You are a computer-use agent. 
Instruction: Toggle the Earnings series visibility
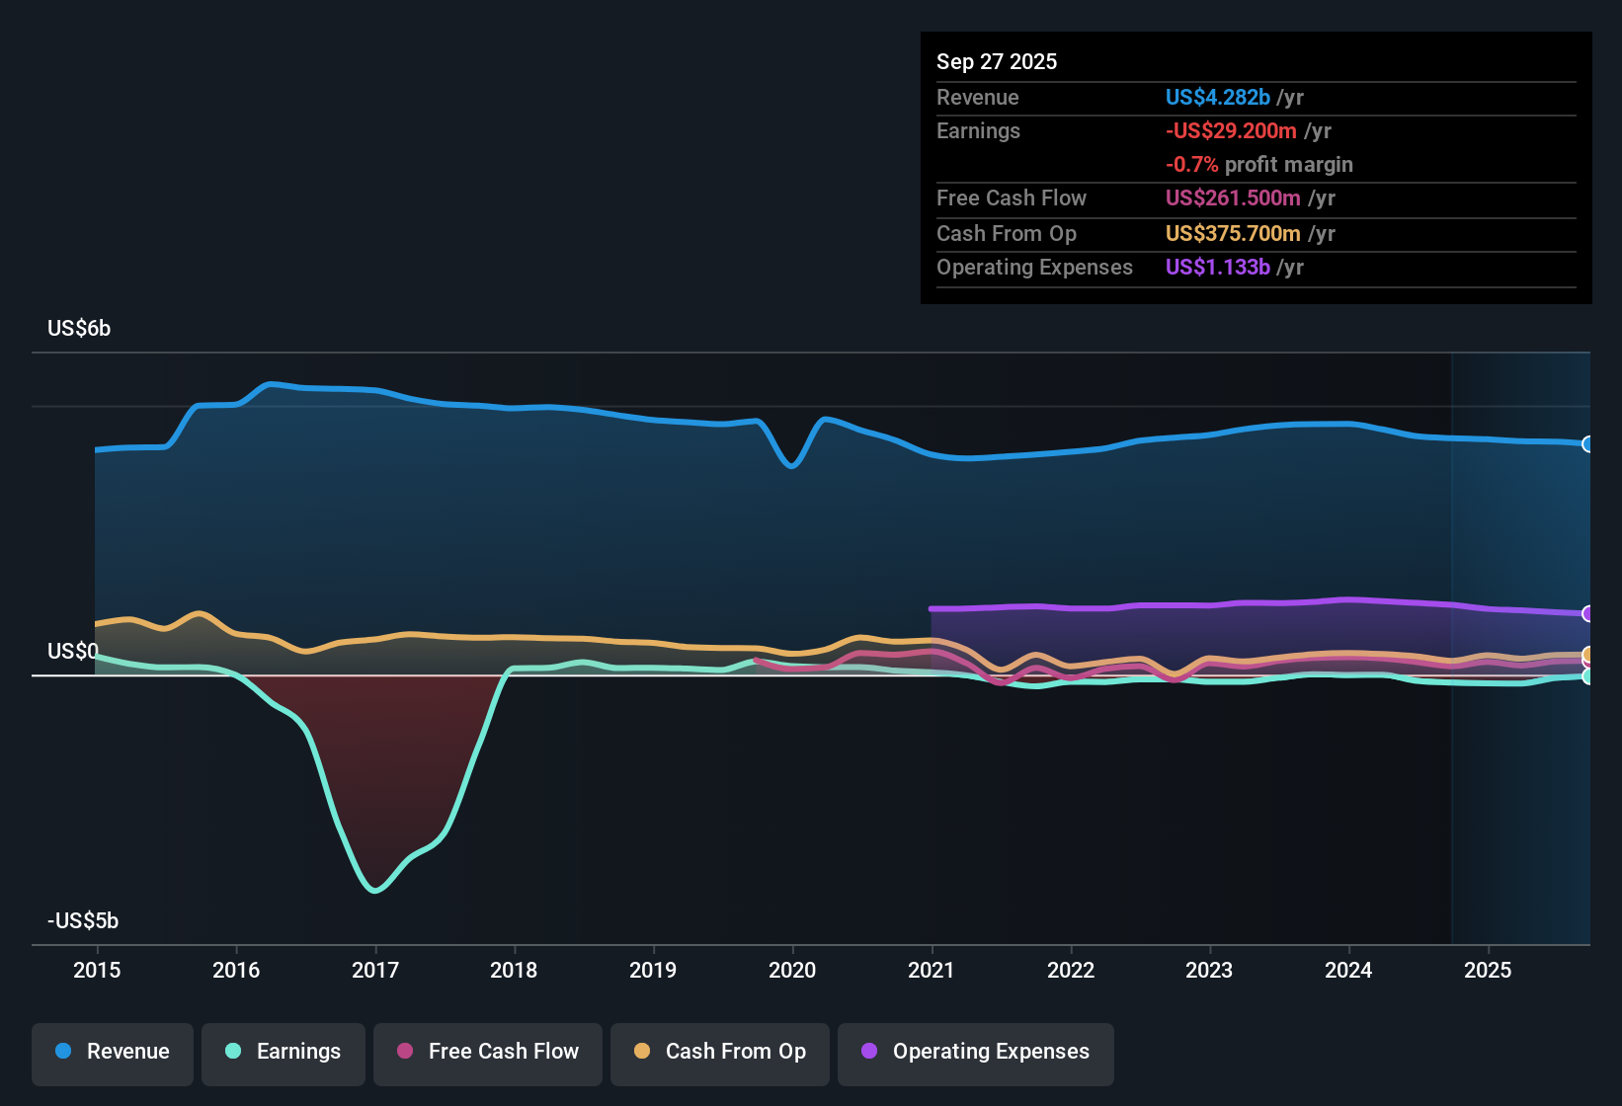pyautogui.click(x=283, y=1052)
